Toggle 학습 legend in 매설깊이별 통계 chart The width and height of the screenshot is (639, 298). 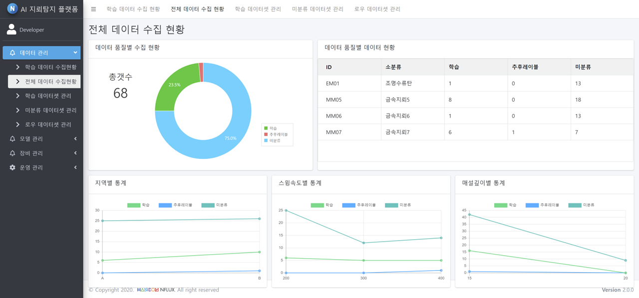(x=505, y=205)
